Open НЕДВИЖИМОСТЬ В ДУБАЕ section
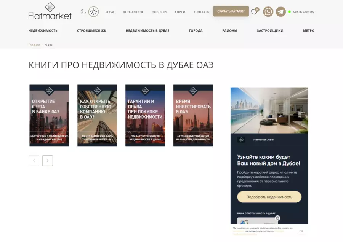This screenshot has width=343, height=242. (x=147, y=30)
